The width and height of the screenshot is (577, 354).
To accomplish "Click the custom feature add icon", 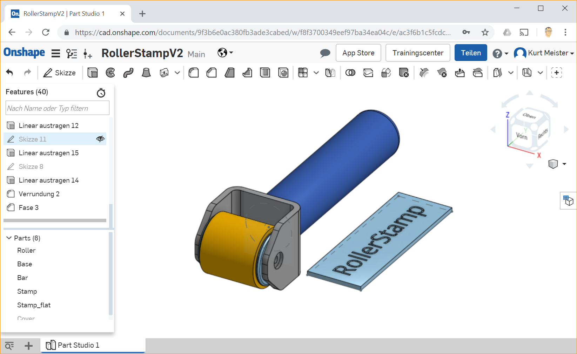I will click(x=557, y=73).
